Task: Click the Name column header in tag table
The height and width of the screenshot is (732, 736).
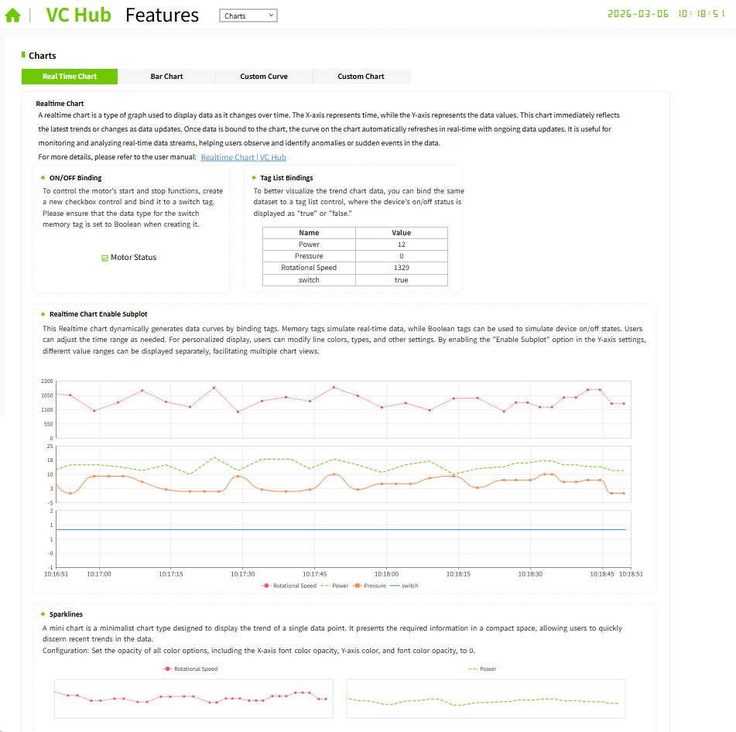Action: 309,232
